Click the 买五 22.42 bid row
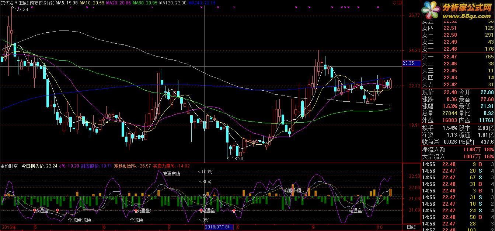This screenshot has height=231, width=495. [457, 84]
